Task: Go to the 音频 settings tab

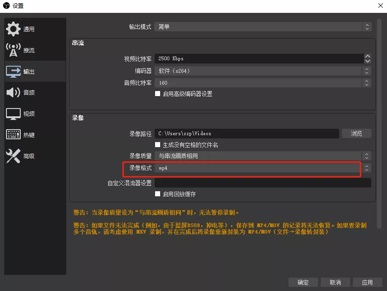Action: (35, 92)
